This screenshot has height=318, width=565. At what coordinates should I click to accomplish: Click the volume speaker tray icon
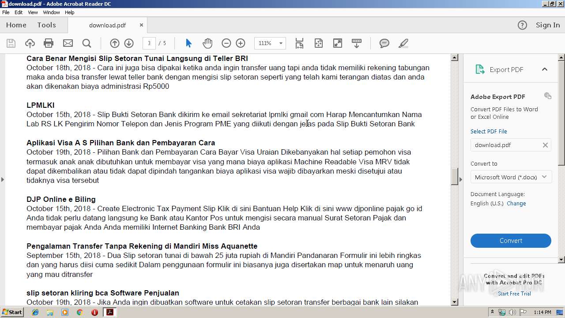coord(512,312)
